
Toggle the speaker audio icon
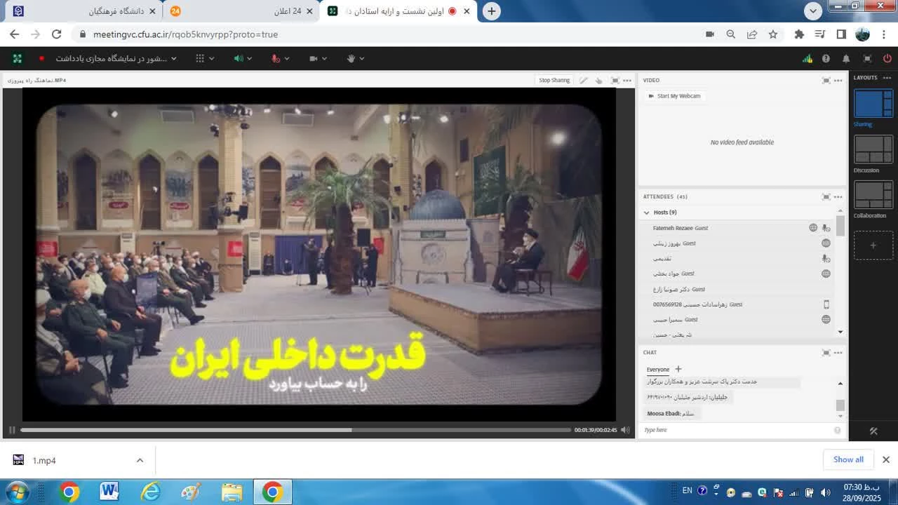[x=239, y=58]
